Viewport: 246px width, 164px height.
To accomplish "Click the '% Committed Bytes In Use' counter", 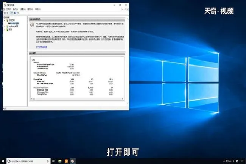I will [45, 64].
